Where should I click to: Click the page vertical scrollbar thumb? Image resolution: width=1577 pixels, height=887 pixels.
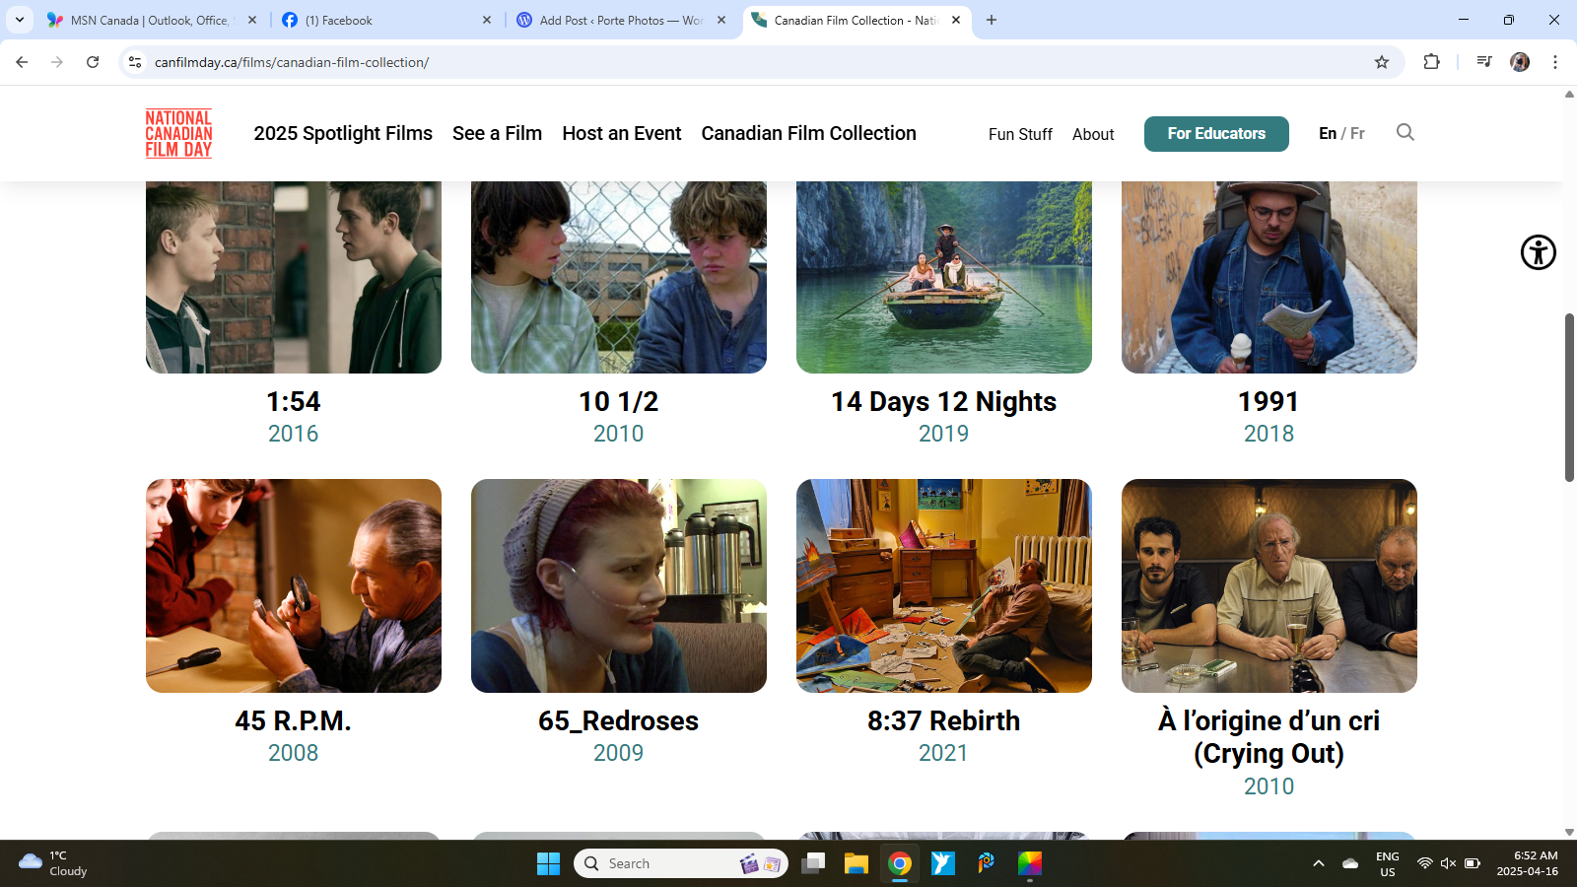(1569, 397)
